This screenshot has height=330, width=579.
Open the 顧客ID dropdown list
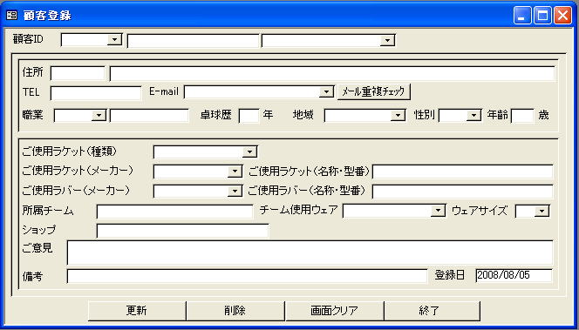point(114,40)
